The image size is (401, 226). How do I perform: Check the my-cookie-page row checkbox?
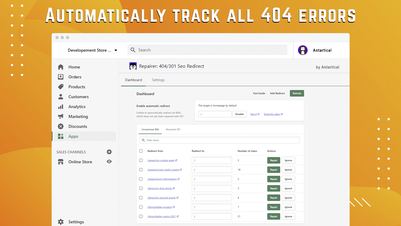[141, 160]
